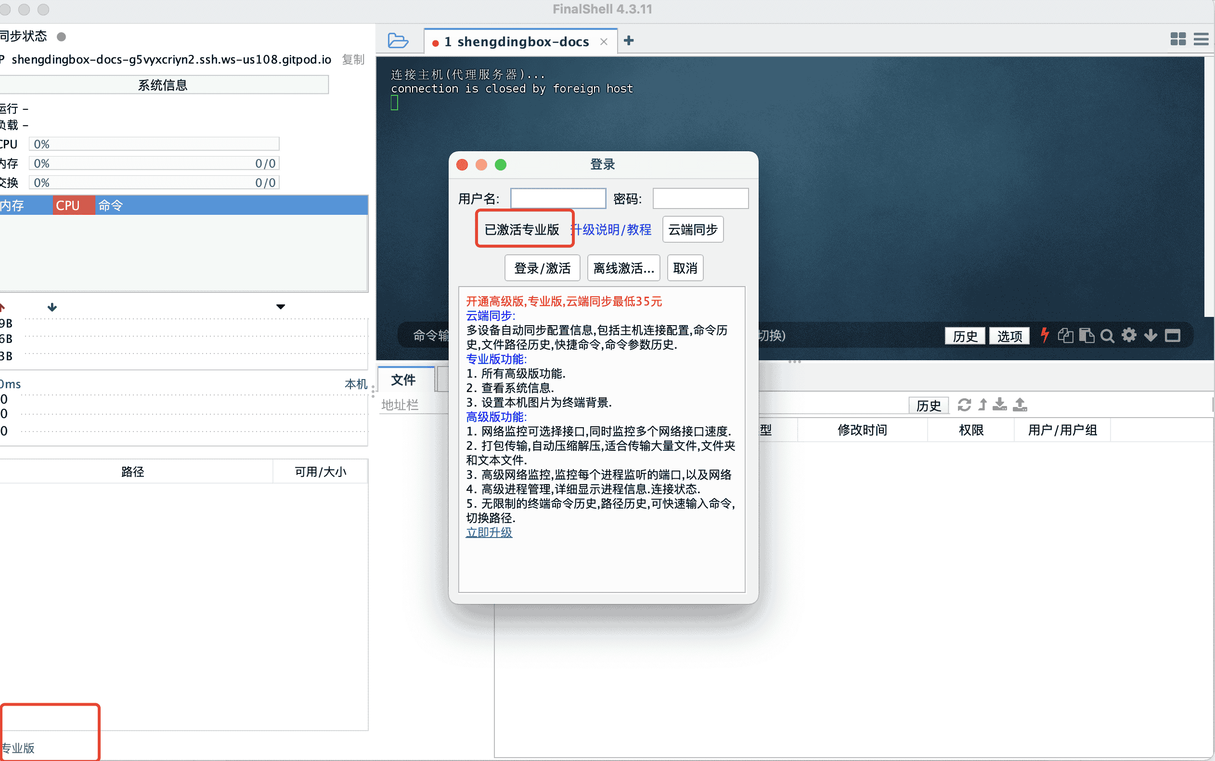Viewport: 1215px width, 761px height.
Task: Click the 密码 input field
Action: pyautogui.click(x=700, y=199)
